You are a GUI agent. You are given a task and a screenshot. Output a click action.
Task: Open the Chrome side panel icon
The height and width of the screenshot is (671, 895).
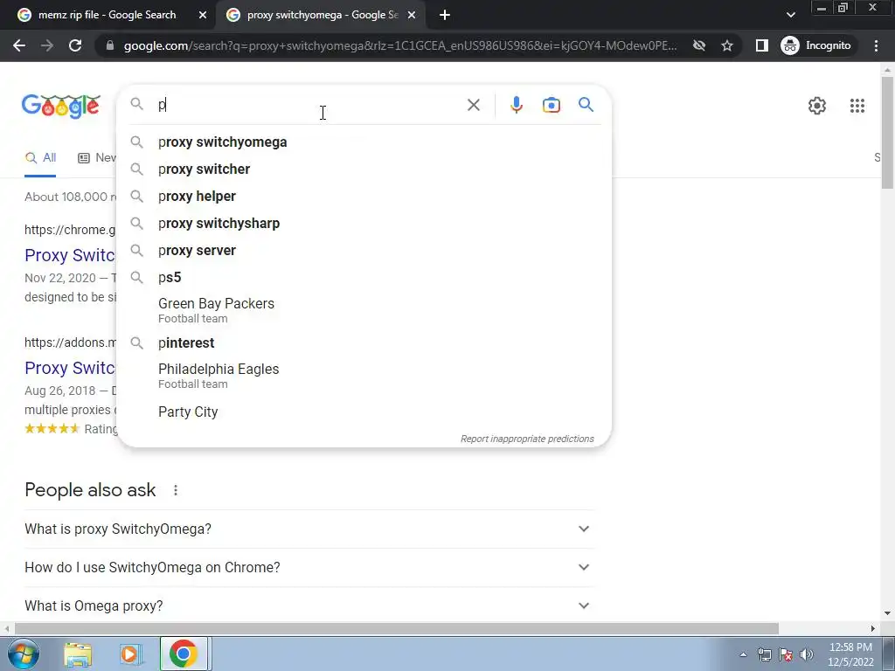pos(761,45)
